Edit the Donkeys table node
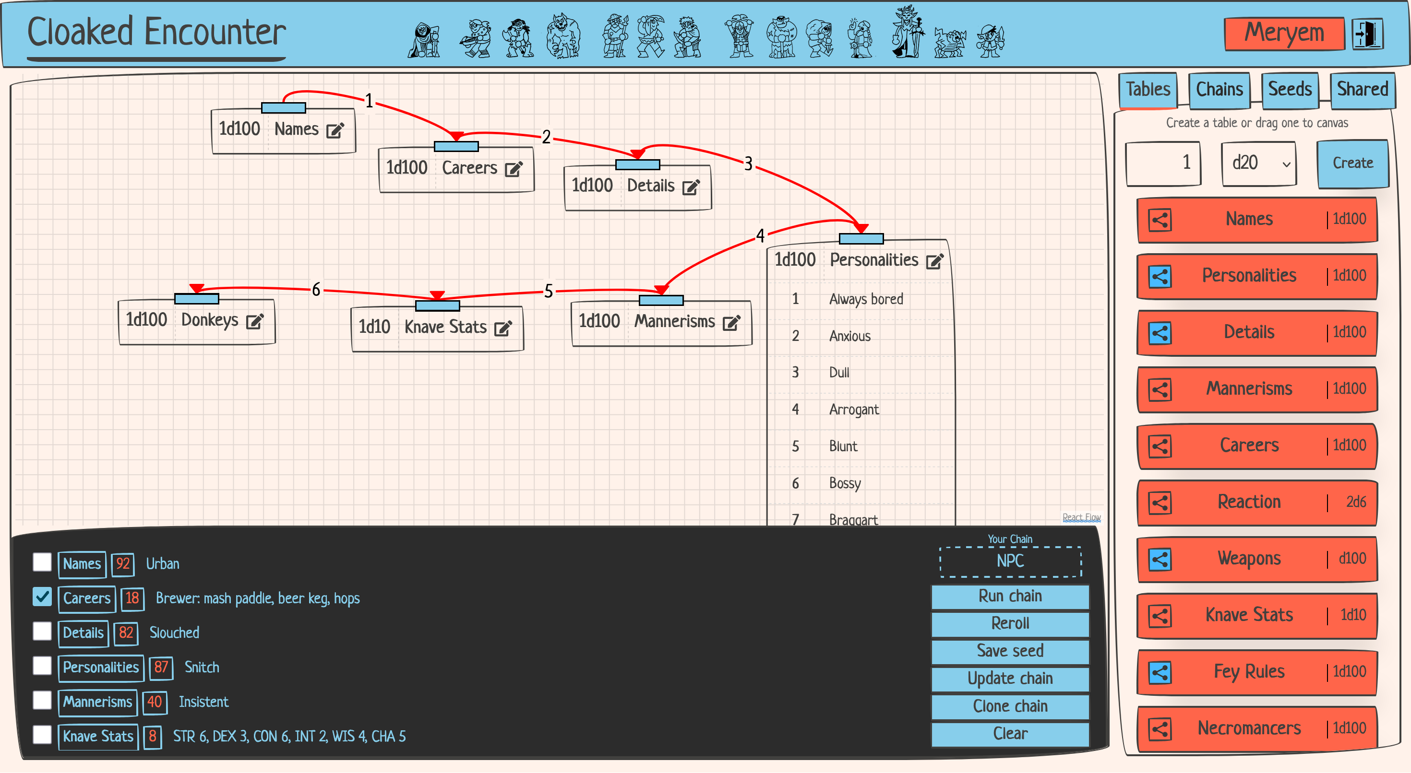This screenshot has width=1411, height=773. click(x=255, y=321)
